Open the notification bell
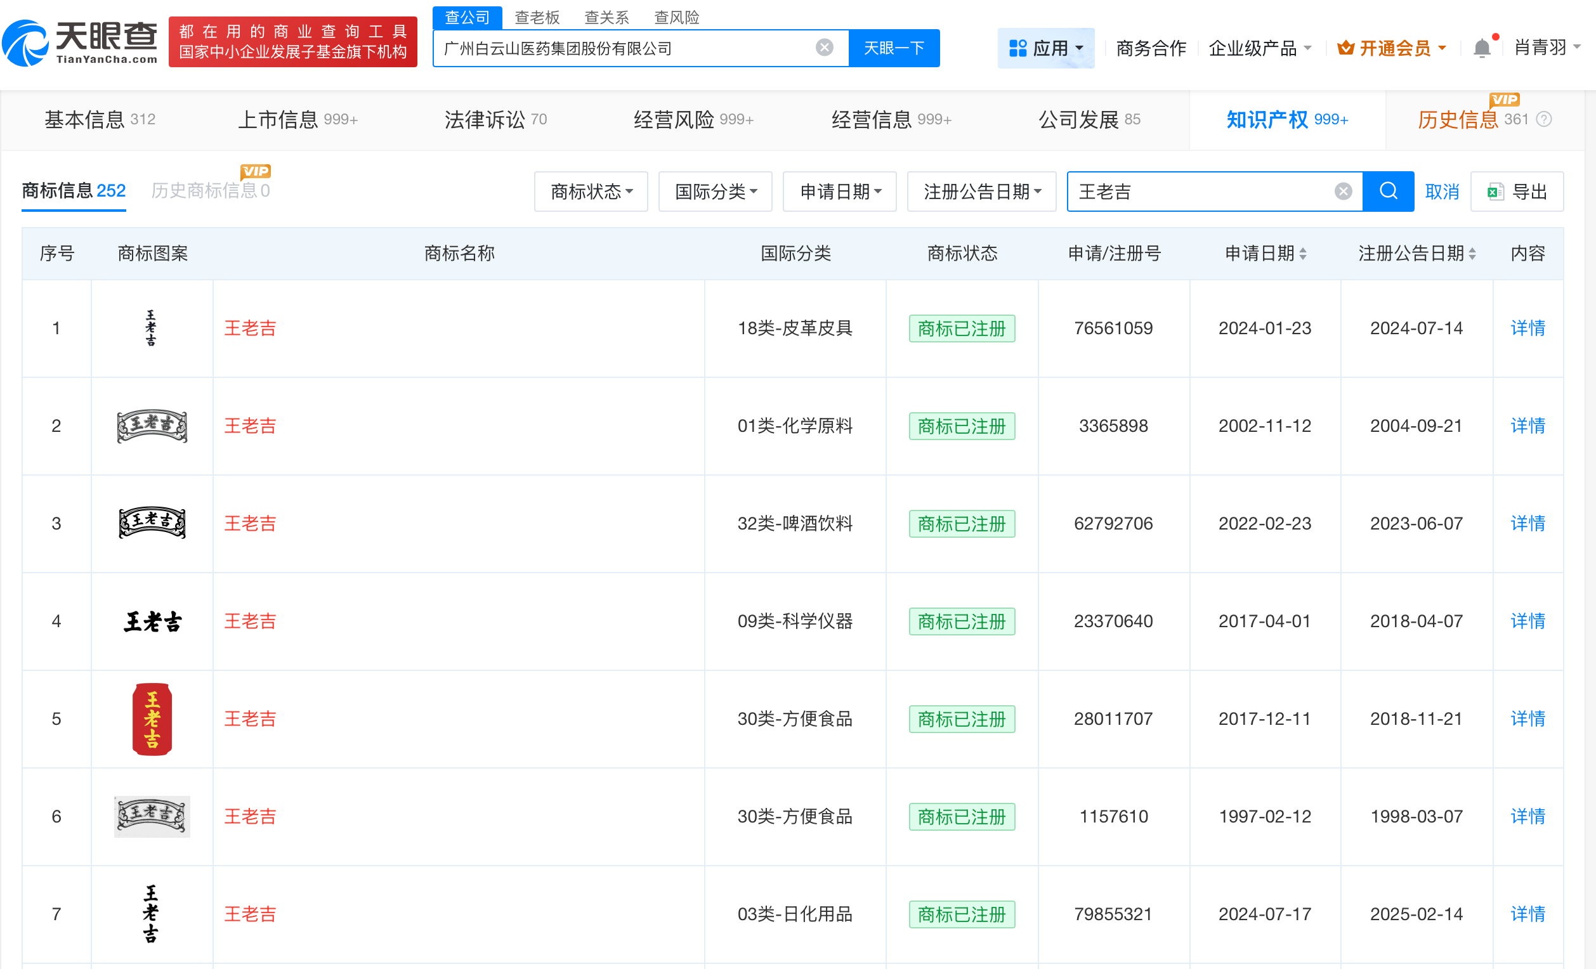 pos(1482,47)
